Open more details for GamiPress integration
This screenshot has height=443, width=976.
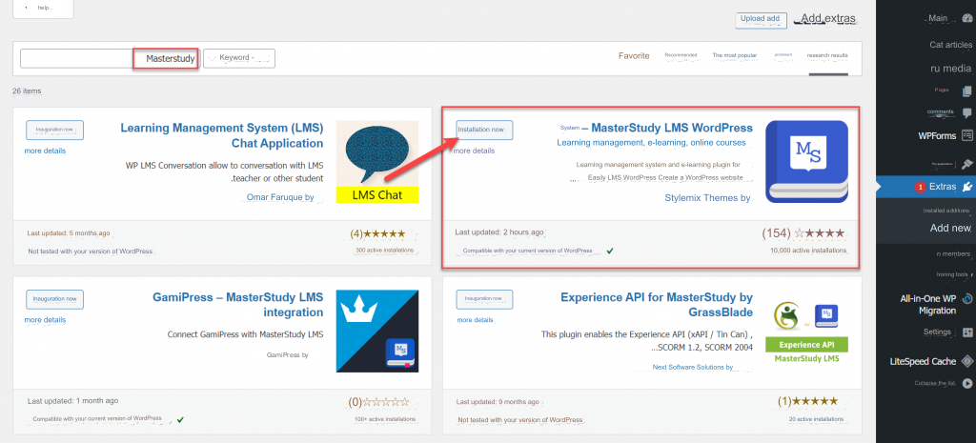tap(45, 320)
